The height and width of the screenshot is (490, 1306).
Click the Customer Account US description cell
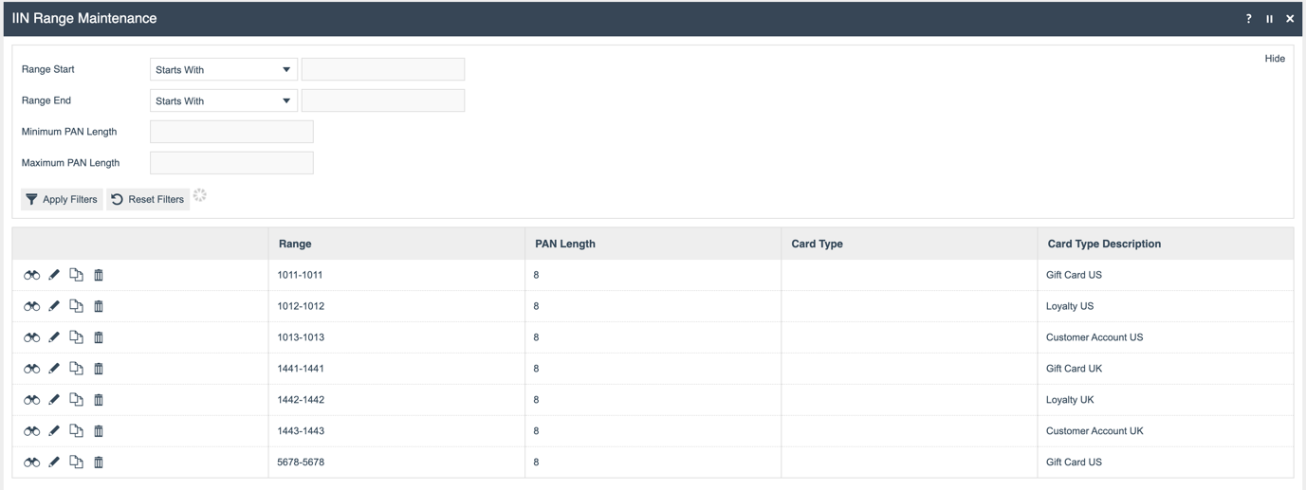pyautogui.click(x=1166, y=337)
